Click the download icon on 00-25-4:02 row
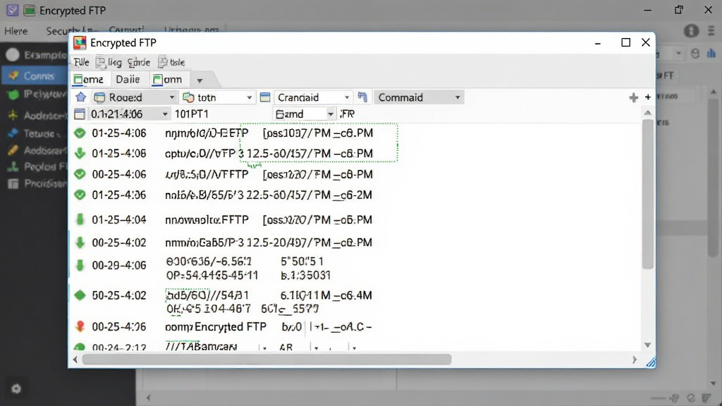This screenshot has width=722, height=406. click(80, 242)
